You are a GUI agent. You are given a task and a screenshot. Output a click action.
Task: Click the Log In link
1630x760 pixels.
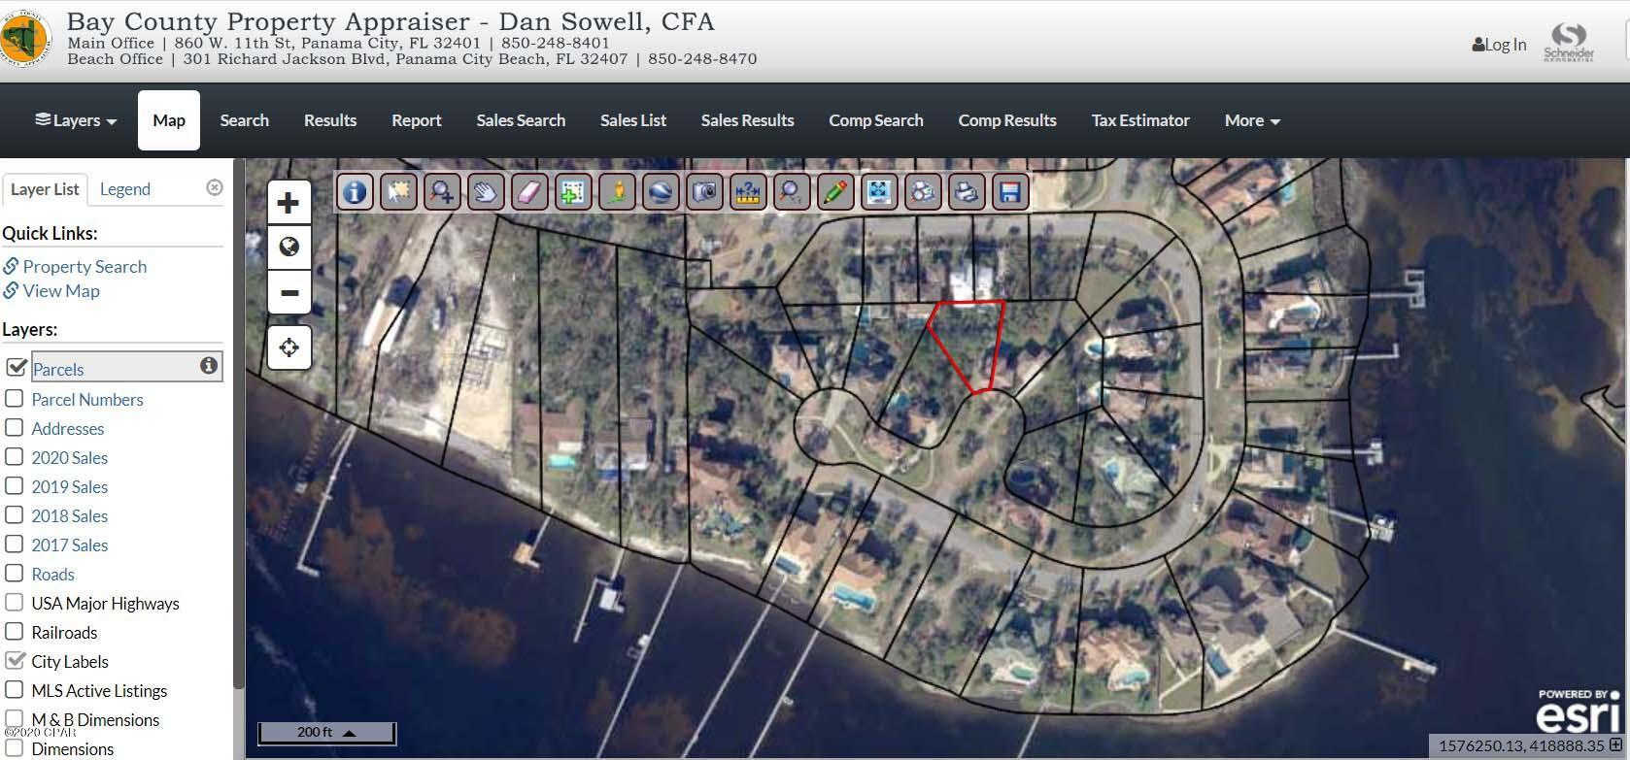coord(1499,45)
